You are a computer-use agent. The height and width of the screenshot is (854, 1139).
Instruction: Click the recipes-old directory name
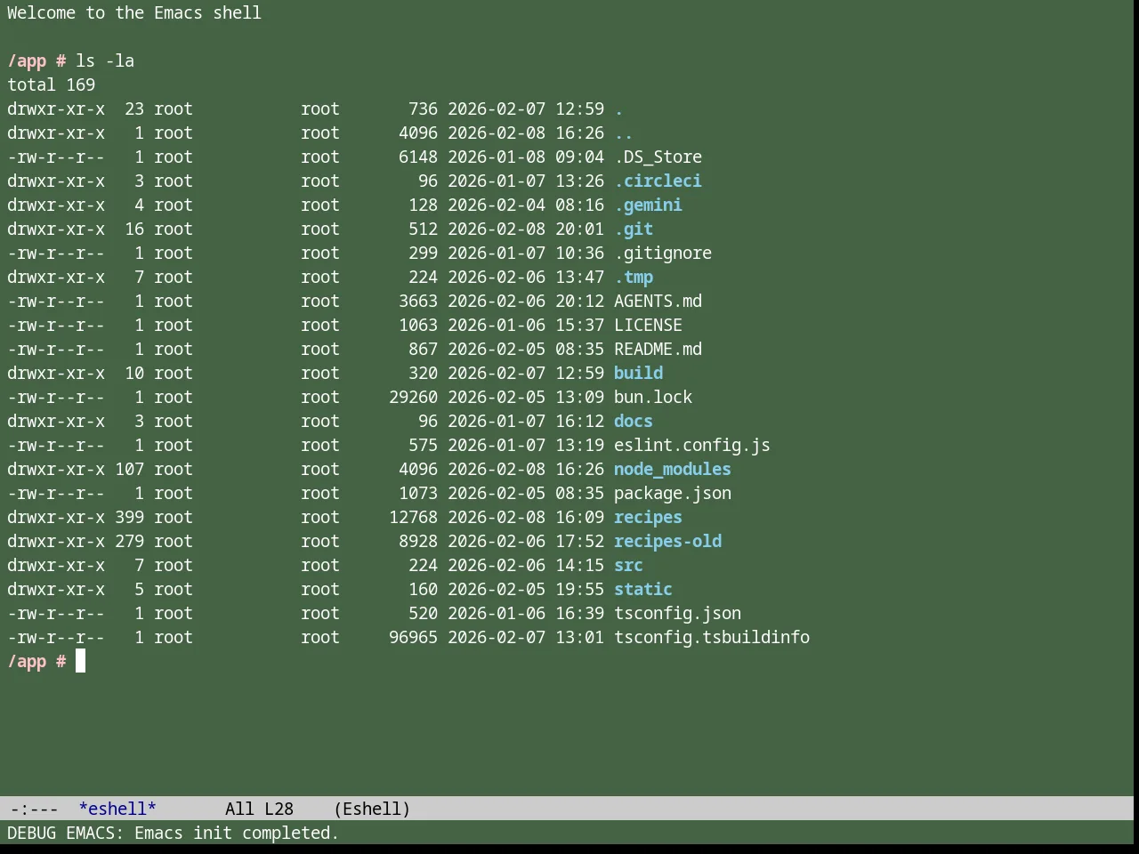pos(667,541)
